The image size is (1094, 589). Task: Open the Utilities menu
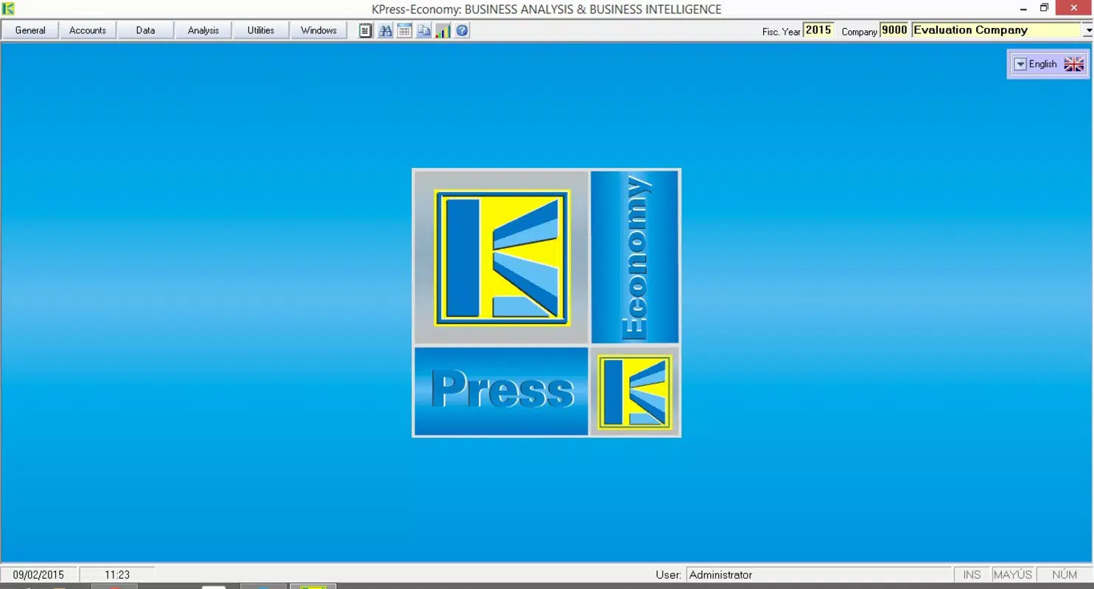(261, 30)
